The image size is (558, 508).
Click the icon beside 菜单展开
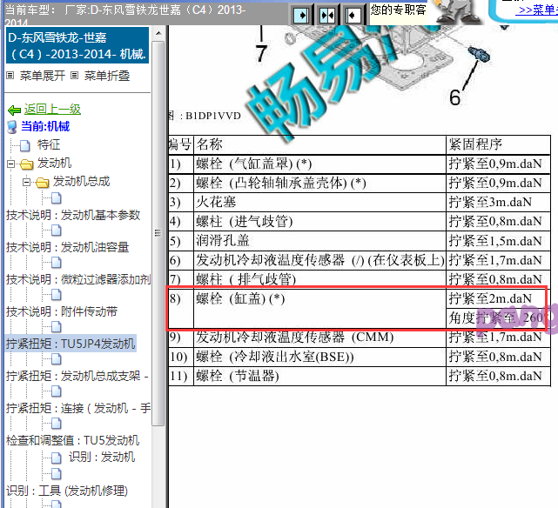[x=10, y=76]
